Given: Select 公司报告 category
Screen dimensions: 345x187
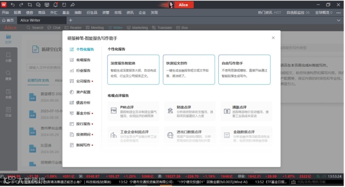Looking at the screenshot, I should click(x=81, y=81).
